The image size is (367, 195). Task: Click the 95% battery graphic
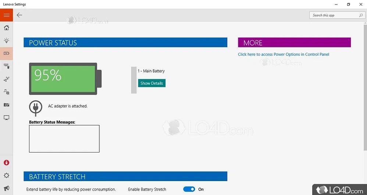(x=65, y=79)
